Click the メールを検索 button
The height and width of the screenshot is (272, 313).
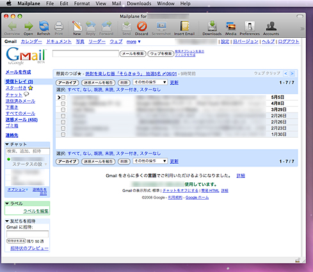pos(132,54)
